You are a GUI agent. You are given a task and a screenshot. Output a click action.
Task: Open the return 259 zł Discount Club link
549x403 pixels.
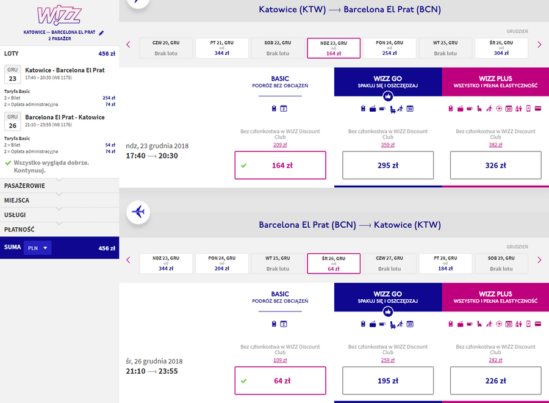tap(387, 360)
